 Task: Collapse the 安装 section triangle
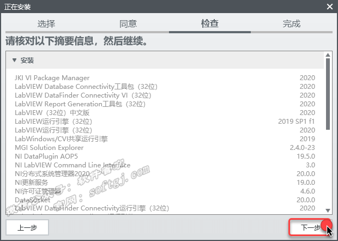coord(14,60)
